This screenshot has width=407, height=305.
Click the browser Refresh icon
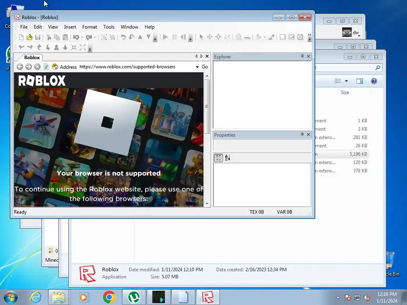46,67
